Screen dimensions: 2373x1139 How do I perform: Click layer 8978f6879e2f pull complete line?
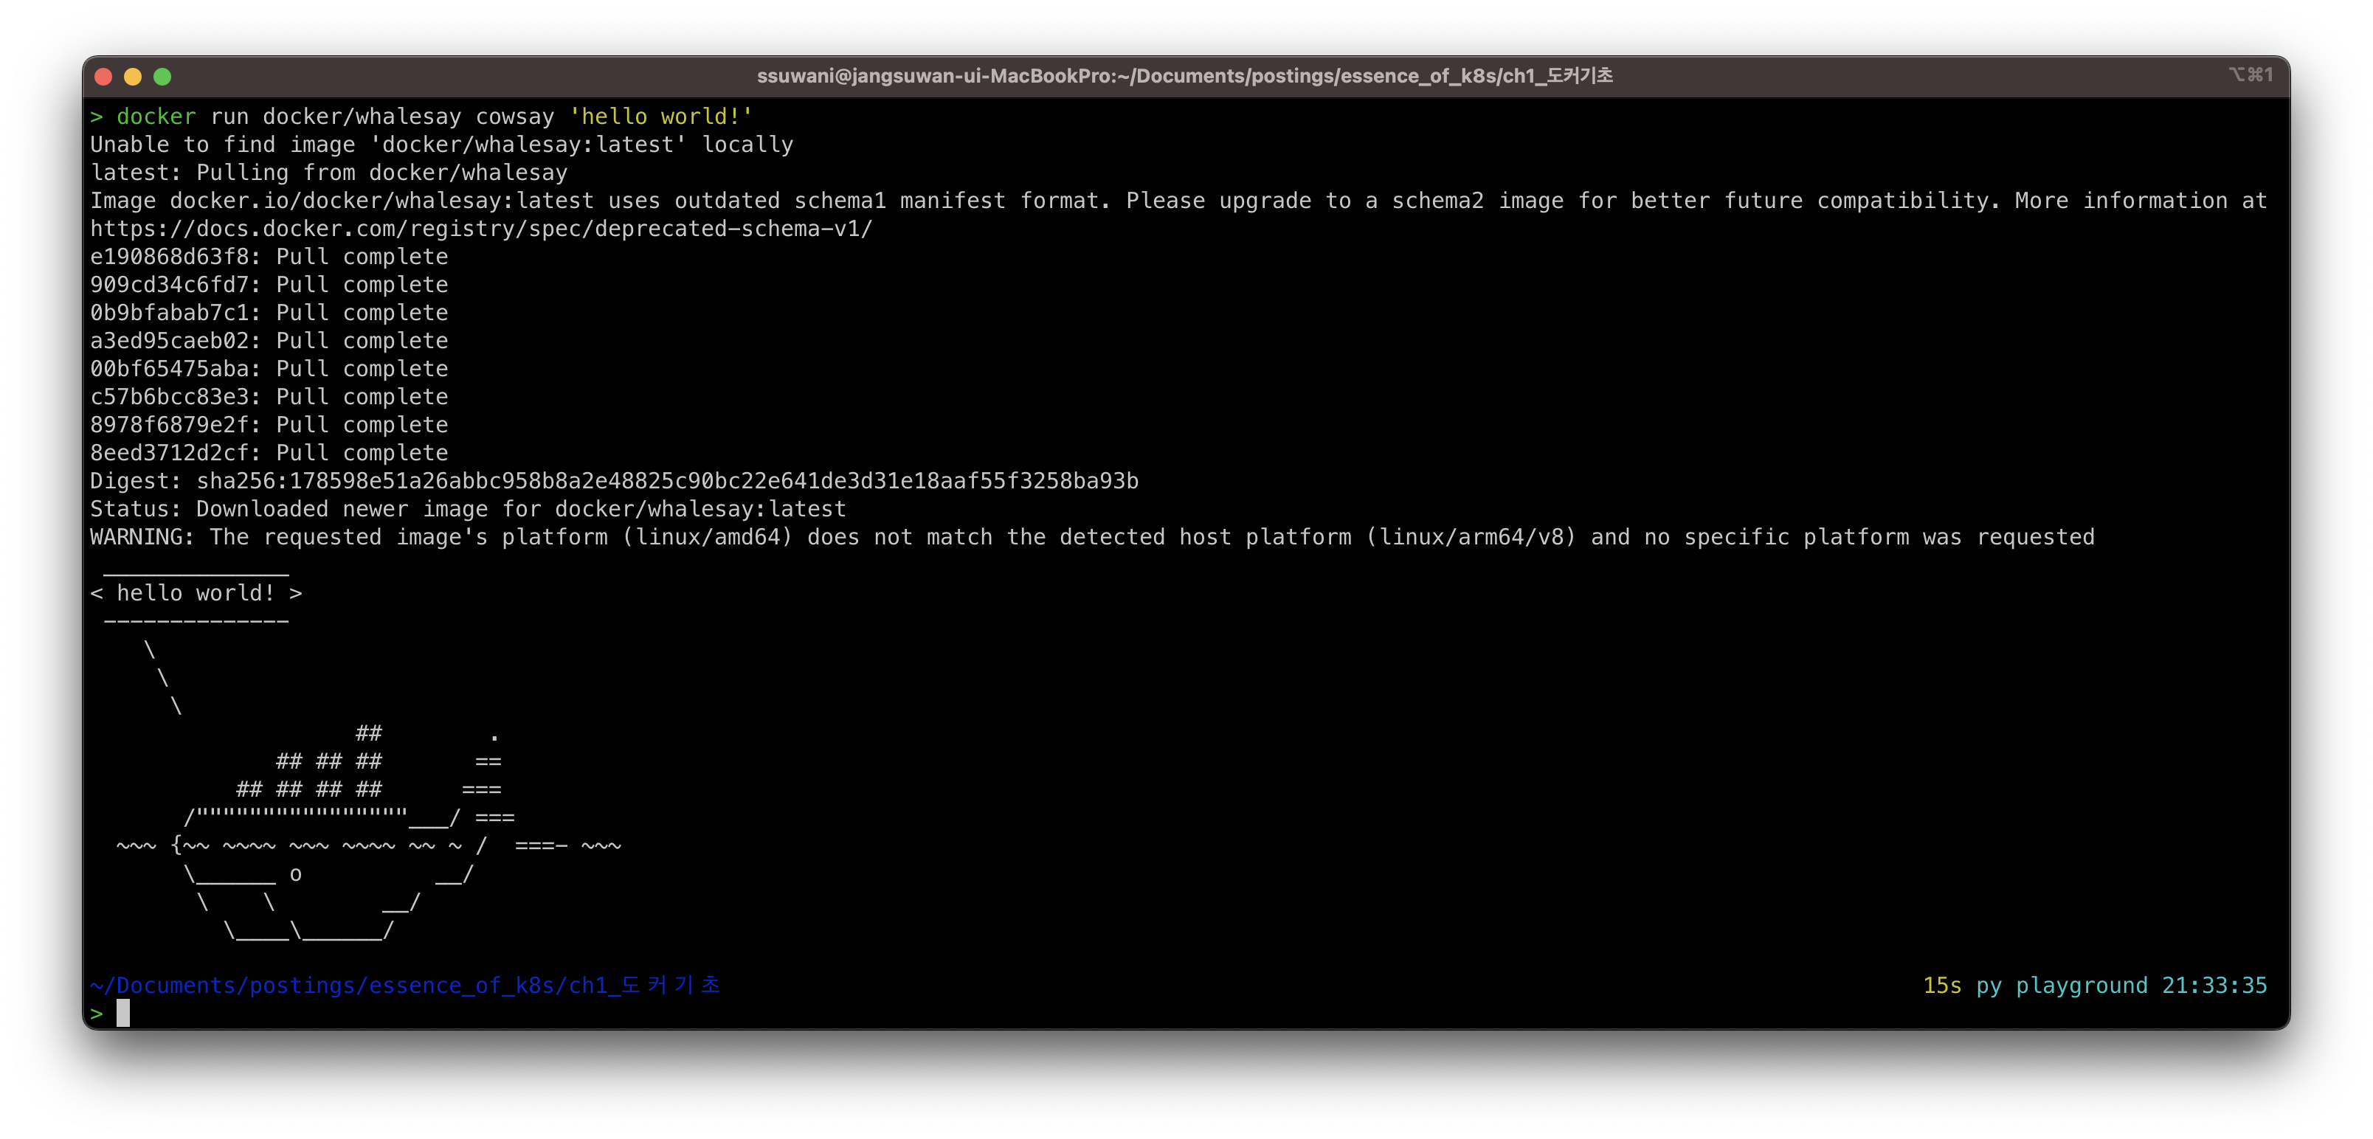tap(269, 426)
